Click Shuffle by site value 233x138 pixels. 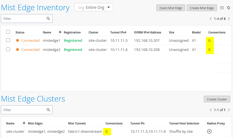(x=181, y=131)
